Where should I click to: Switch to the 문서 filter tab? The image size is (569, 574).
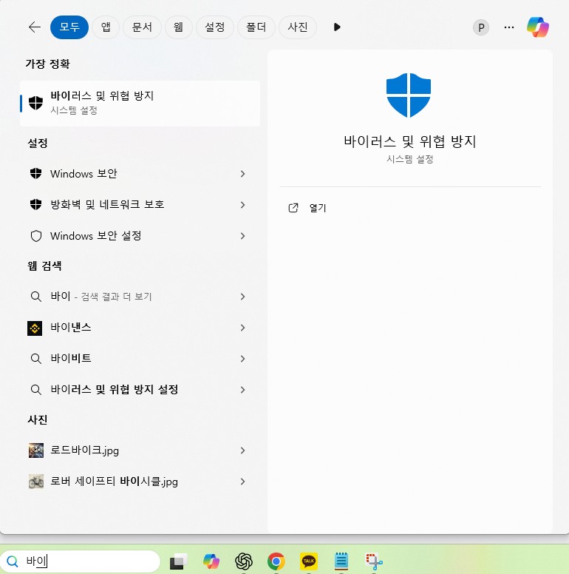coord(142,27)
